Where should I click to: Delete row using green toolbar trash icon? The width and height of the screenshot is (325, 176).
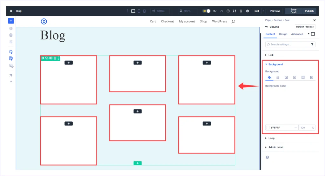[x=55, y=58]
